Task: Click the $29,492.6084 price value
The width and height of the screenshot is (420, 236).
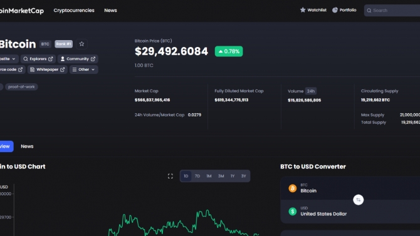Action: click(171, 51)
